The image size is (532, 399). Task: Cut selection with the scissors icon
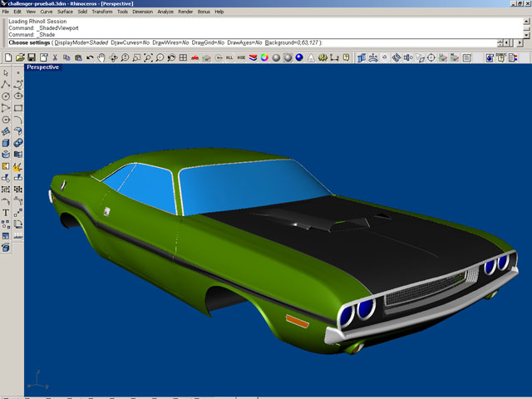coord(55,57)
